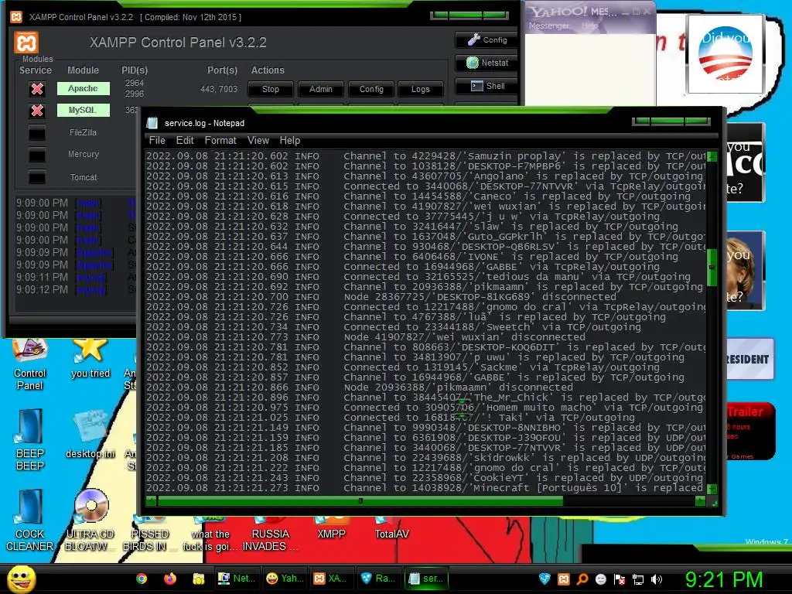Click the service.log Notepad title icon
This screenshot has height=594, width=792.
point(152,123)
